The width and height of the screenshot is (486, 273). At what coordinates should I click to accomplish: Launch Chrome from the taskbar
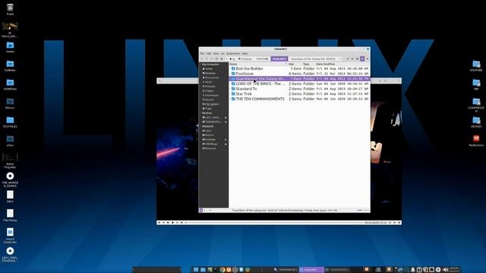click(x=222, y=270)
